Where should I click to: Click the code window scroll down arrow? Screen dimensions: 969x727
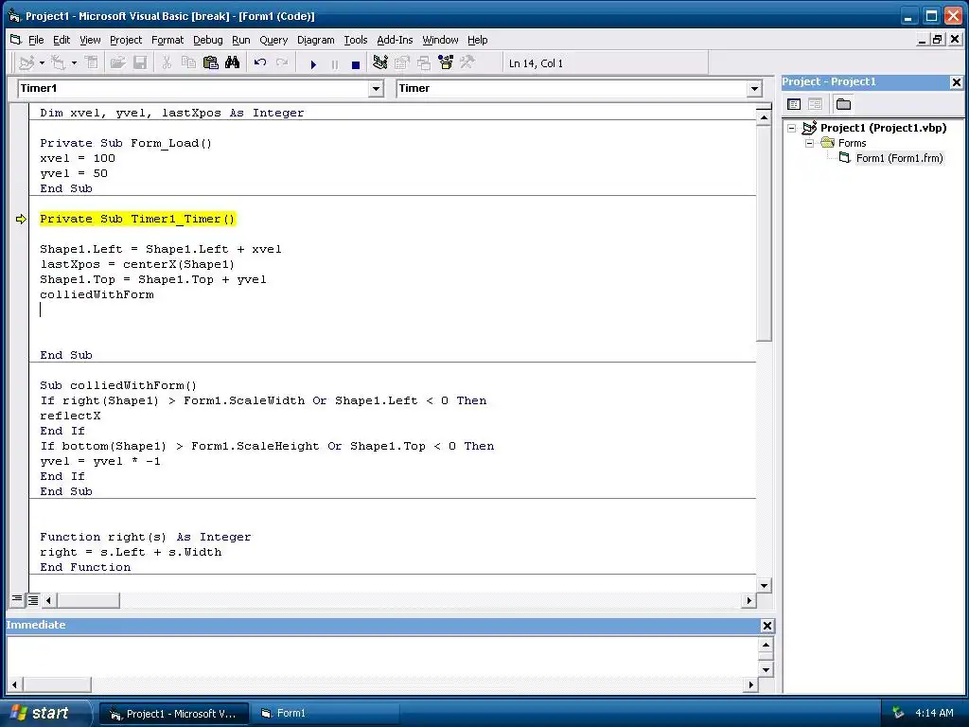[764, 585]
